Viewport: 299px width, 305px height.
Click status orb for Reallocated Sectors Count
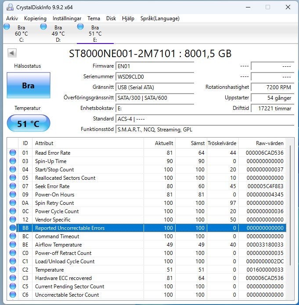tap(13, 178)
